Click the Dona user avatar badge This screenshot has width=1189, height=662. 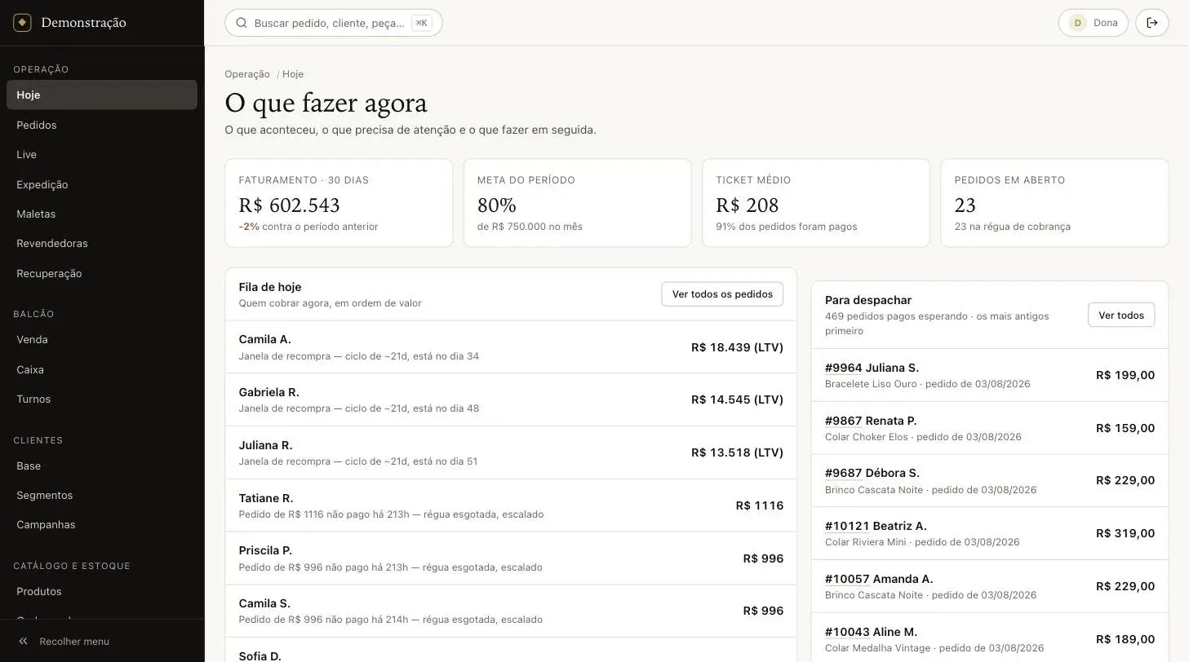point(1077,23)
